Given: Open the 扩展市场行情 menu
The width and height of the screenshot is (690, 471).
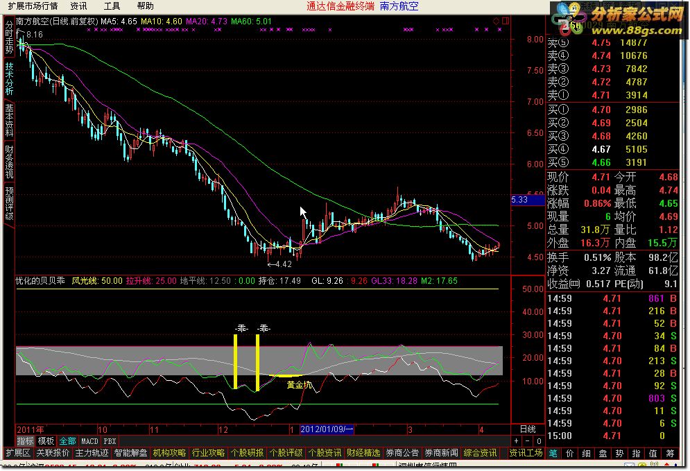Looking at the screenshot, I should point(33,6).
